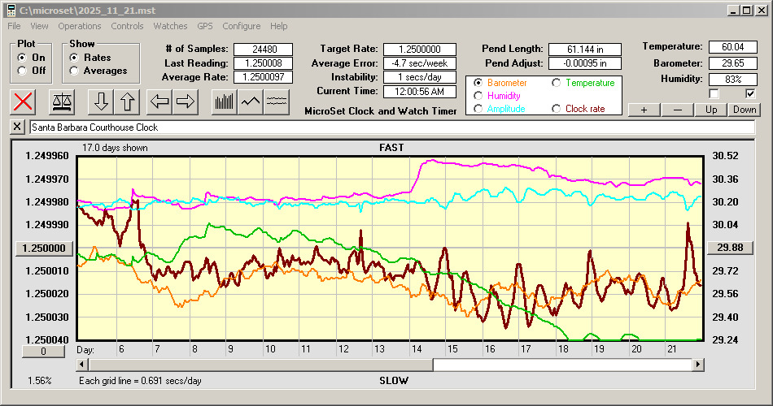Click the right arrow toolbar icon

[186, 101]
